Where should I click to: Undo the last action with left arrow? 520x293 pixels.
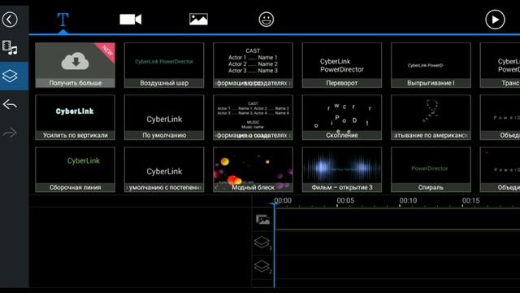pos(10,104)
